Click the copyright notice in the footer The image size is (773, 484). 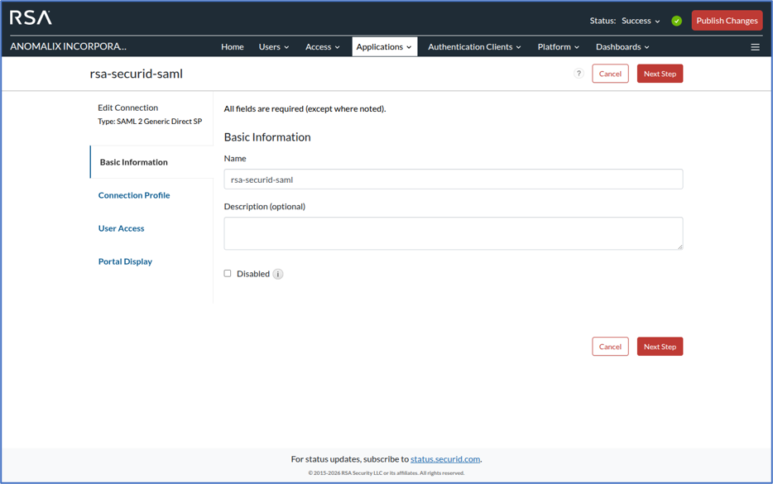(x=386, y=473)
